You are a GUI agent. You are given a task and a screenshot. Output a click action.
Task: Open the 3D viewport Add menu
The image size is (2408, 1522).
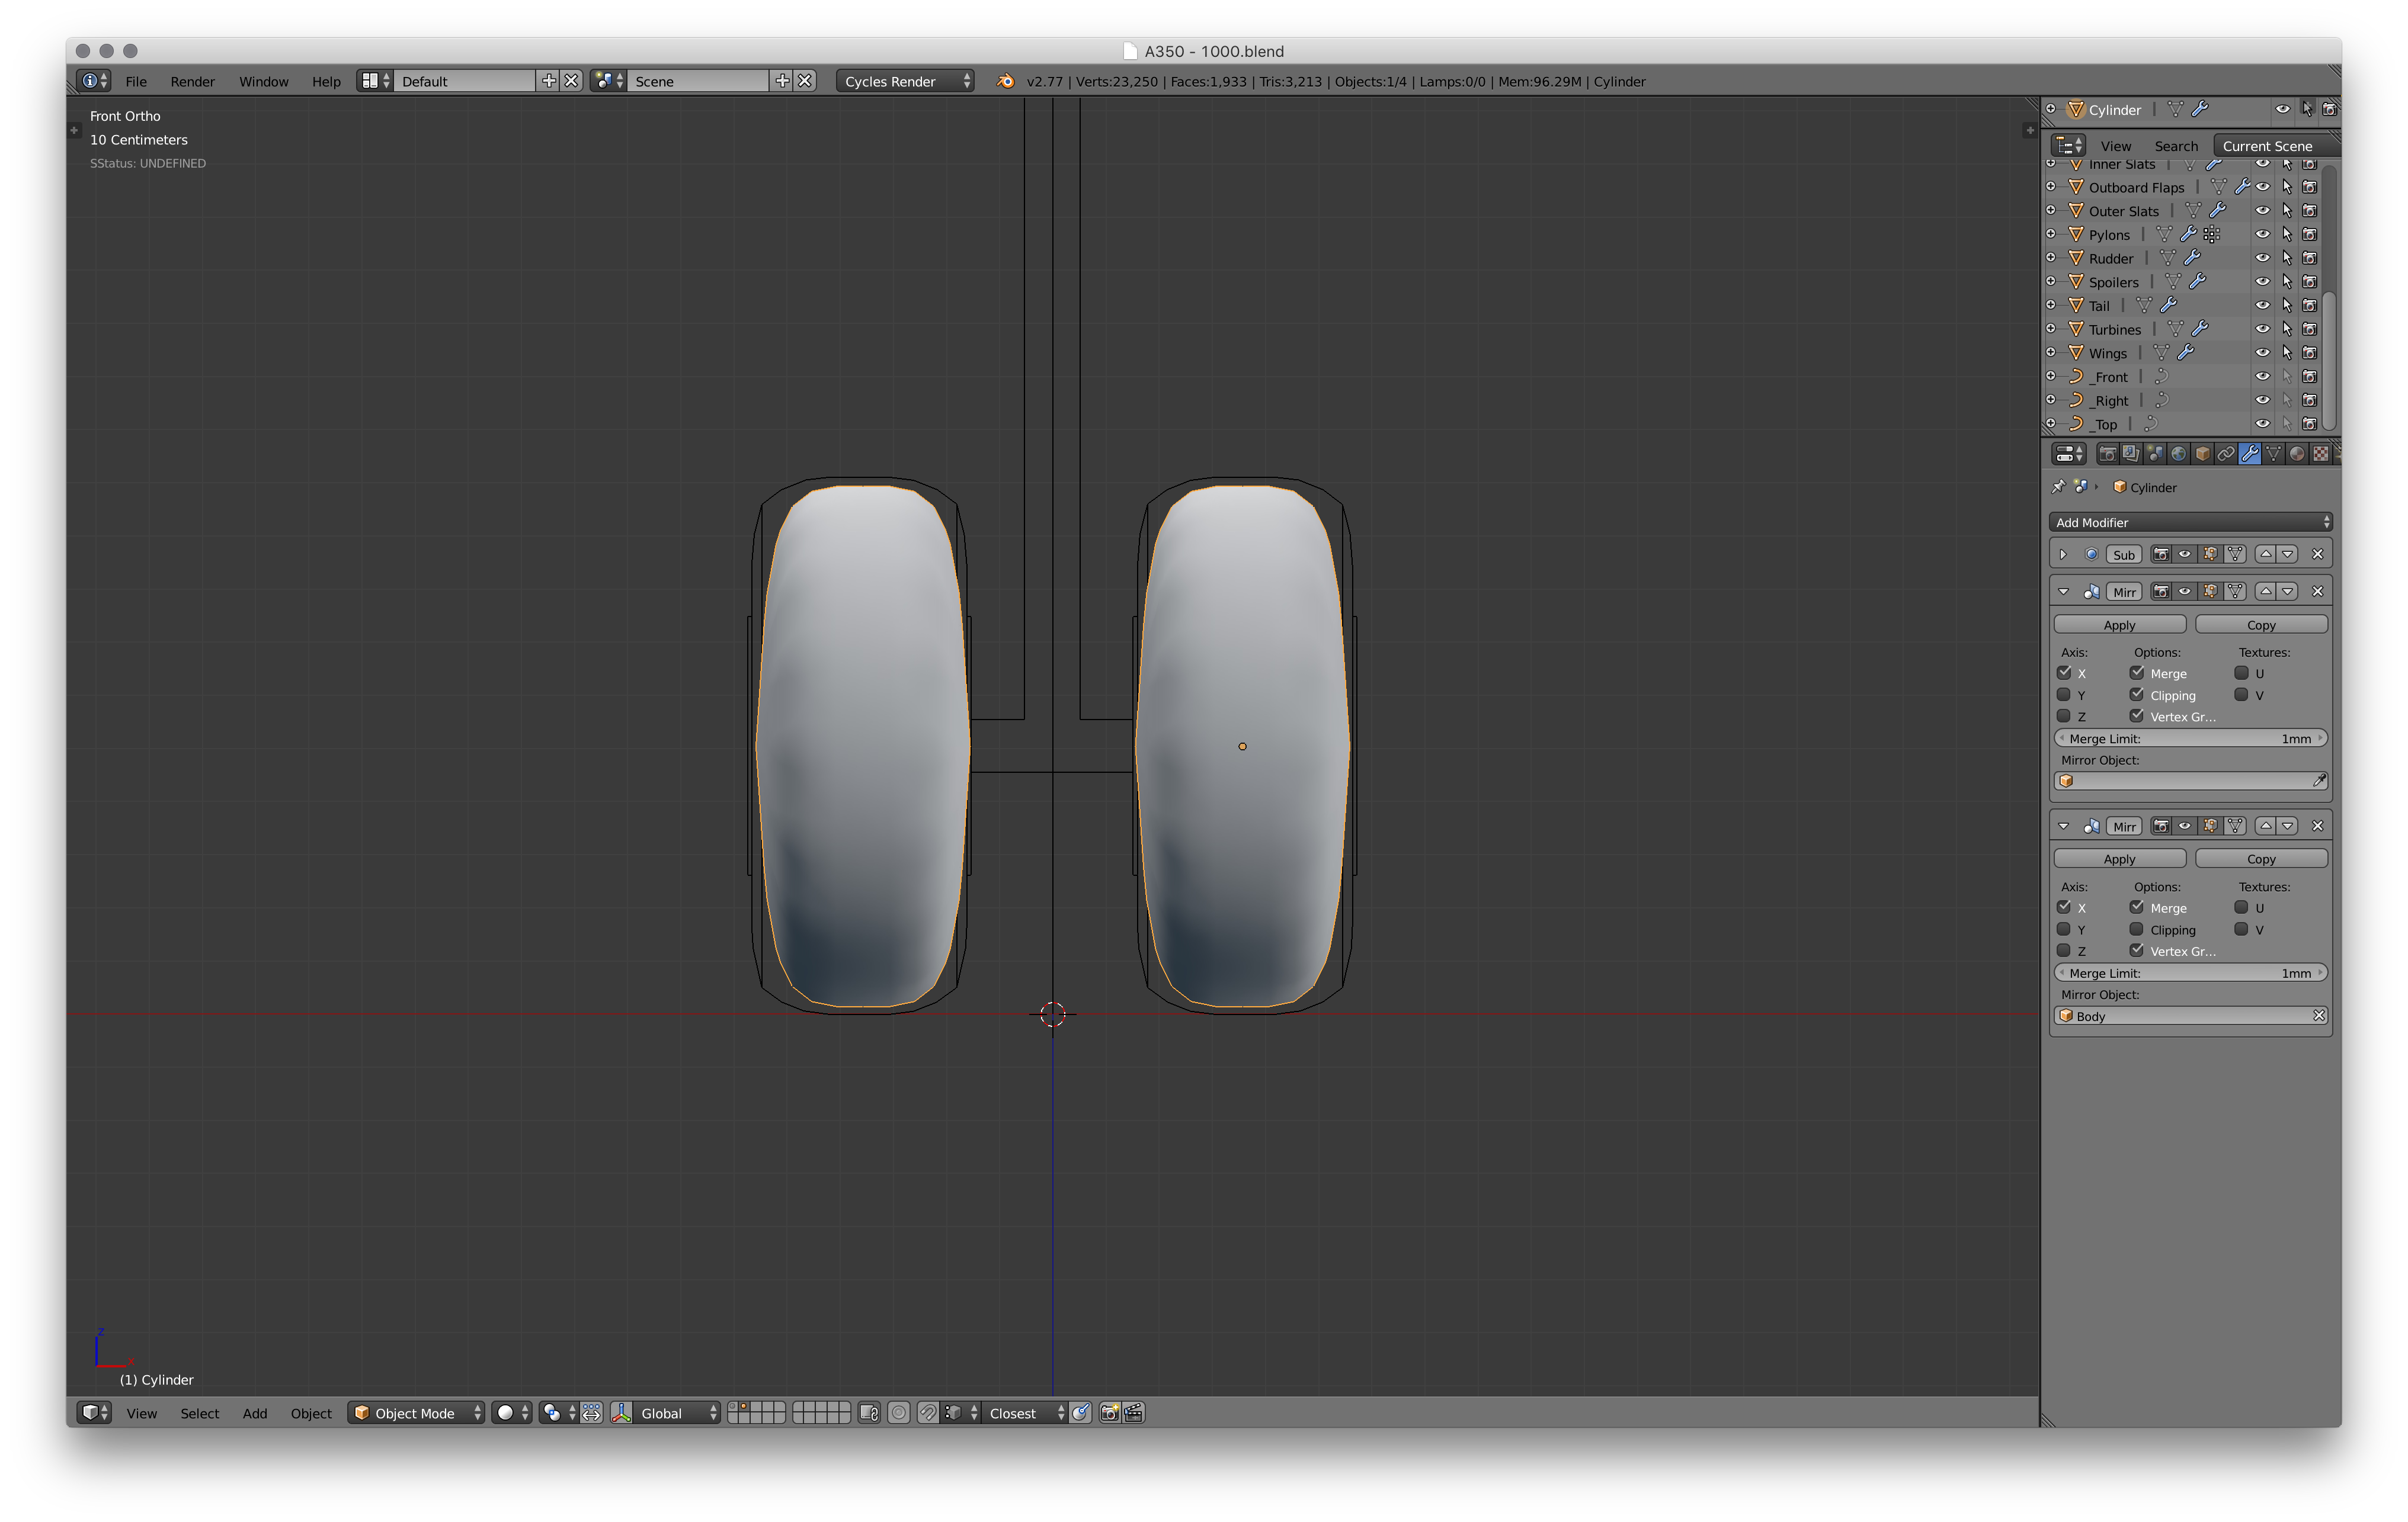(x=255, y=1413)
